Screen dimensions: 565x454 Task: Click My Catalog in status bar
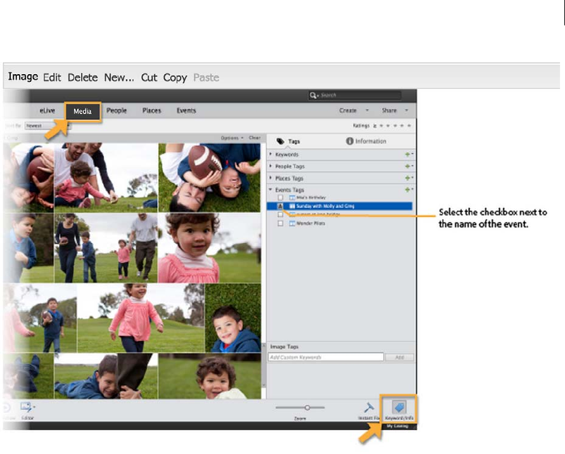[397, 426]
